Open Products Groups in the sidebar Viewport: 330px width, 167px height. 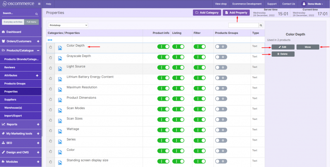coord(15,83)
